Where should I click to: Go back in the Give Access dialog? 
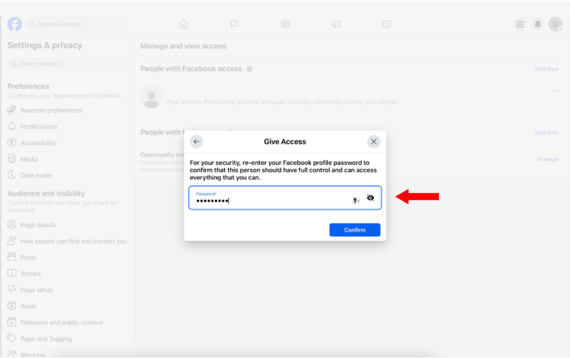pyautogui.click(x=196, y=142)
